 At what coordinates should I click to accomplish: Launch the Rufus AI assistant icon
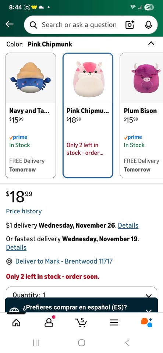coord(146,322)
